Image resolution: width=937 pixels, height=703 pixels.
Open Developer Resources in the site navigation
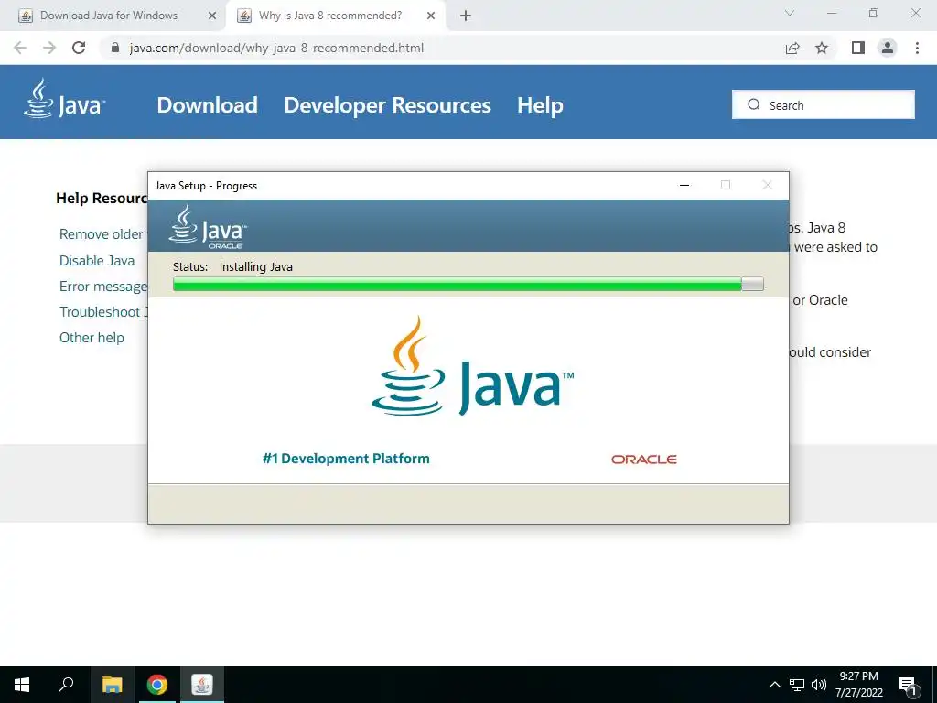(x=387, y=105)
